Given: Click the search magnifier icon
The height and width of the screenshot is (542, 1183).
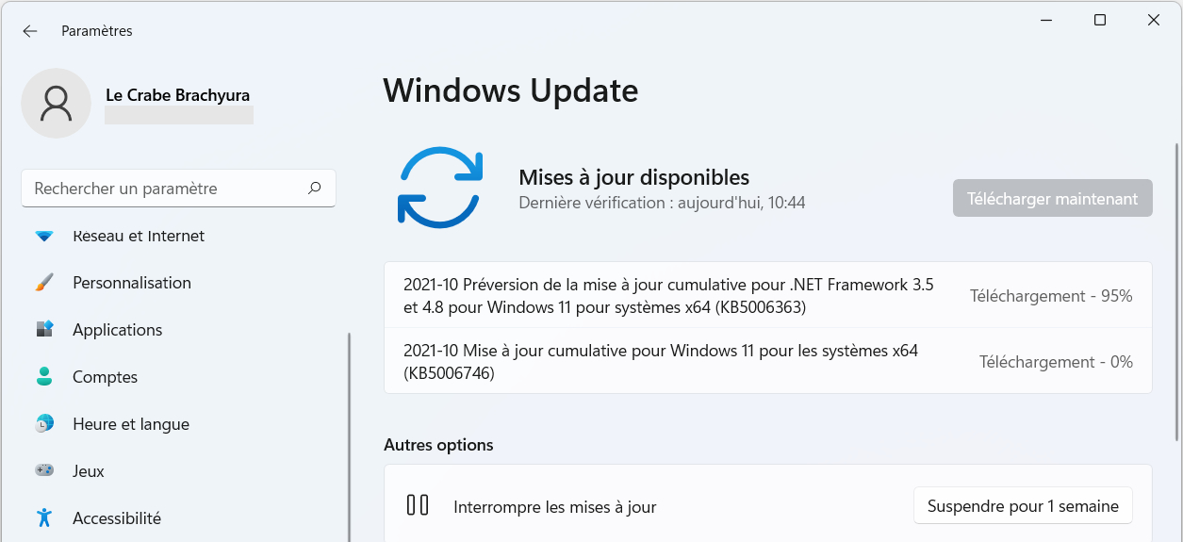Looking at the screenshot, I should pos(315,189).
